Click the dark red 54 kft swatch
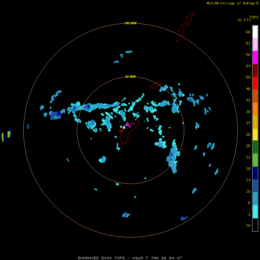Image resolution: width=260 pixels, height=260 pixels. point(255,70)
